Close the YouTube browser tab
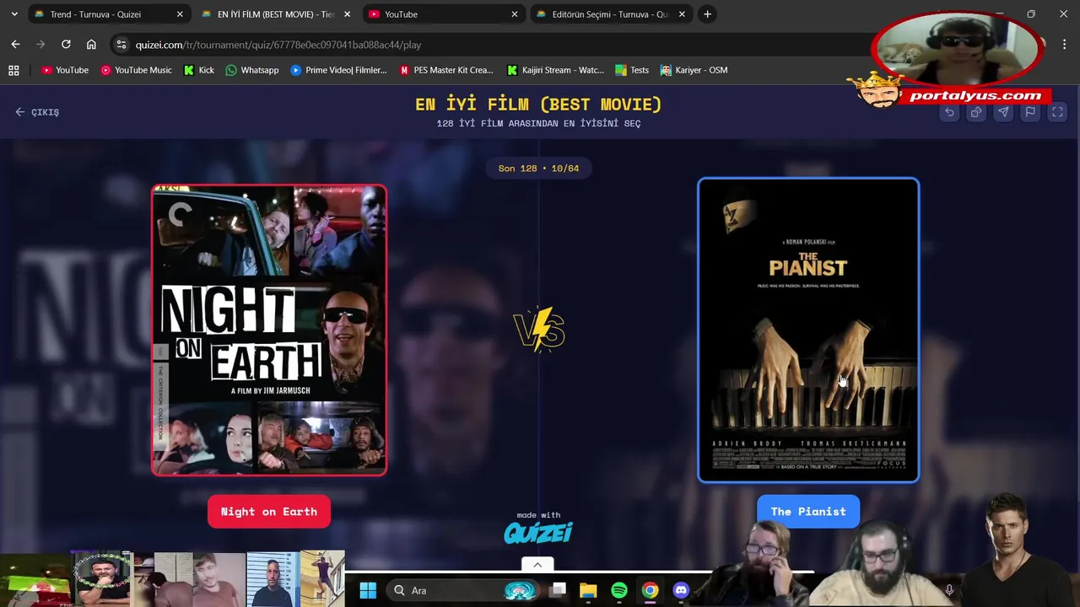 pos(515,14)
